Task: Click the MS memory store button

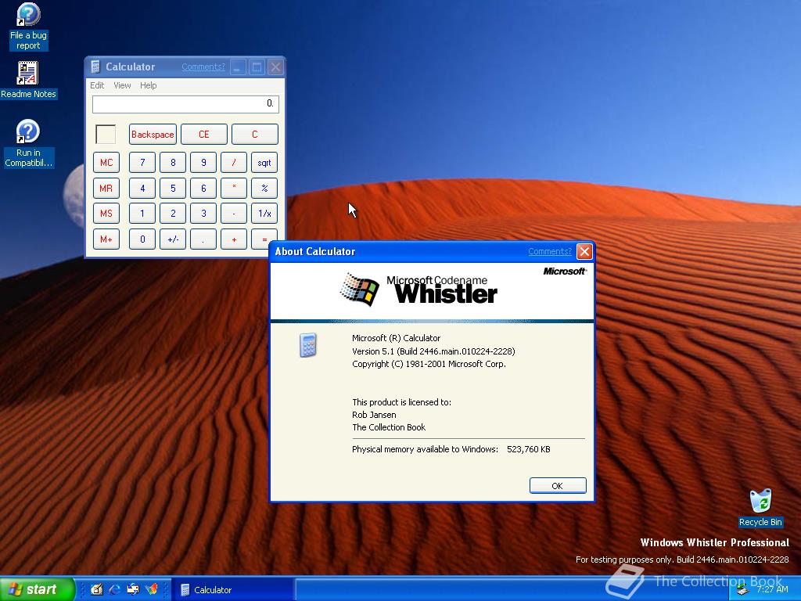Action: coord(106,213)
